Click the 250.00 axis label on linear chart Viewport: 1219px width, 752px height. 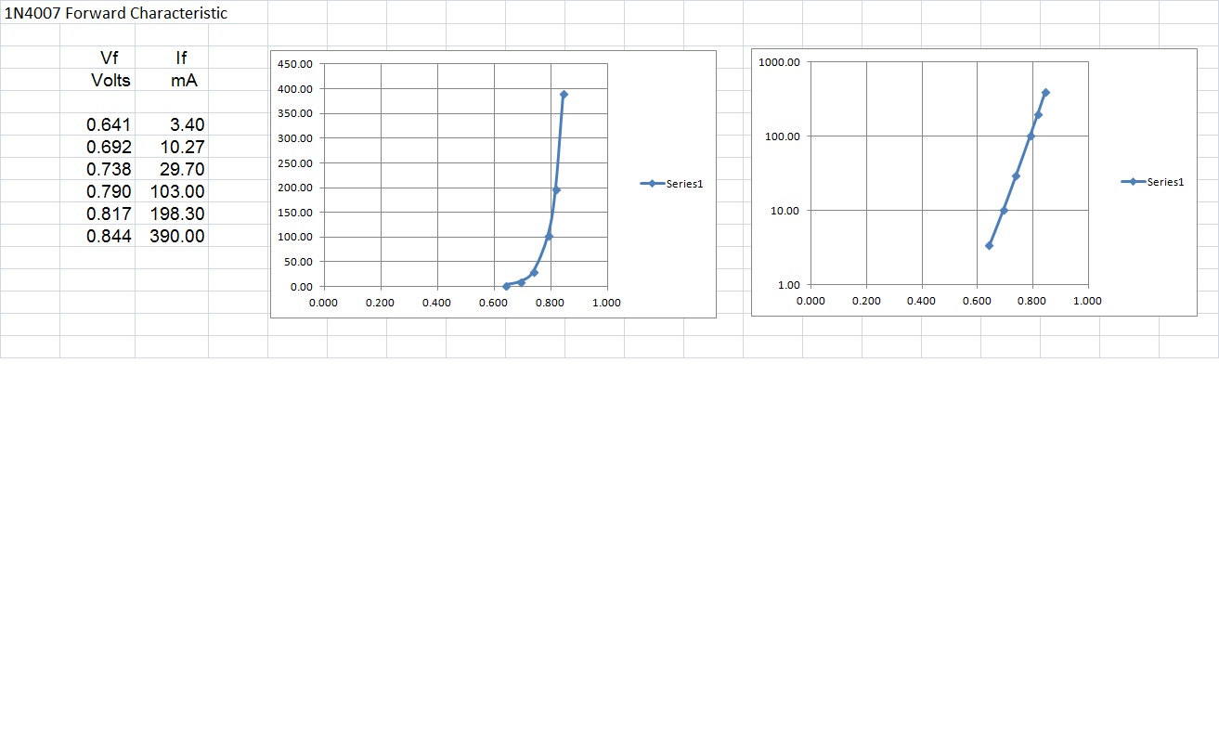[295, 163]
